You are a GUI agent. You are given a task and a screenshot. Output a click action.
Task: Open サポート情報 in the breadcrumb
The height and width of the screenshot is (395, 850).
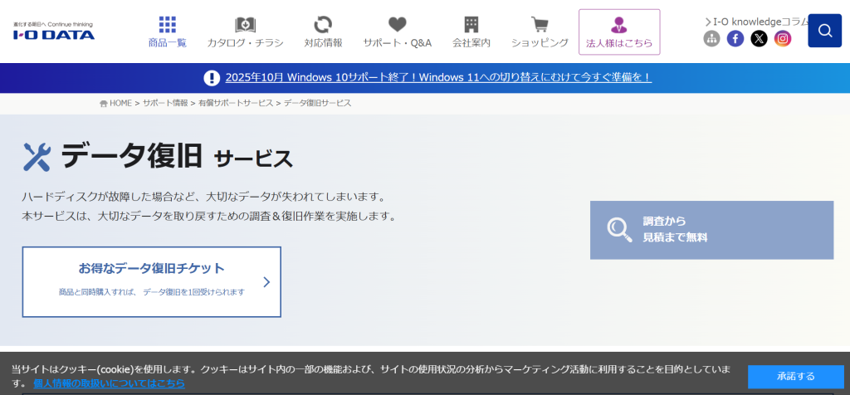[165, 103]
